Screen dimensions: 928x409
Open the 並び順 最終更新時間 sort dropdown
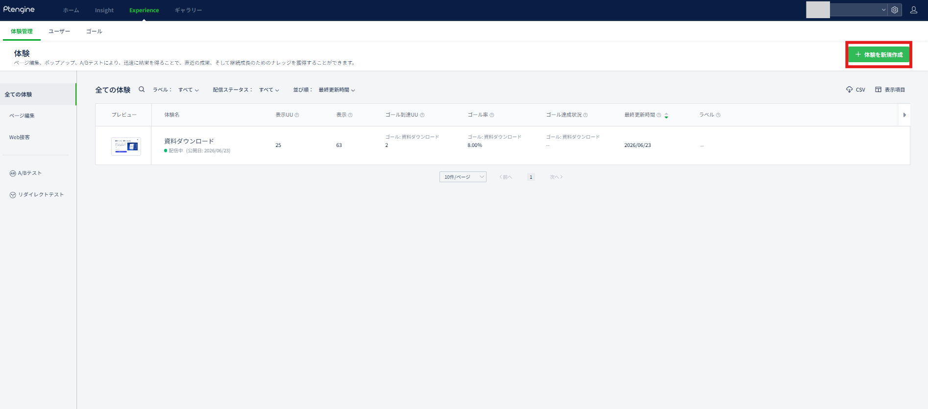tap(337, 90)
